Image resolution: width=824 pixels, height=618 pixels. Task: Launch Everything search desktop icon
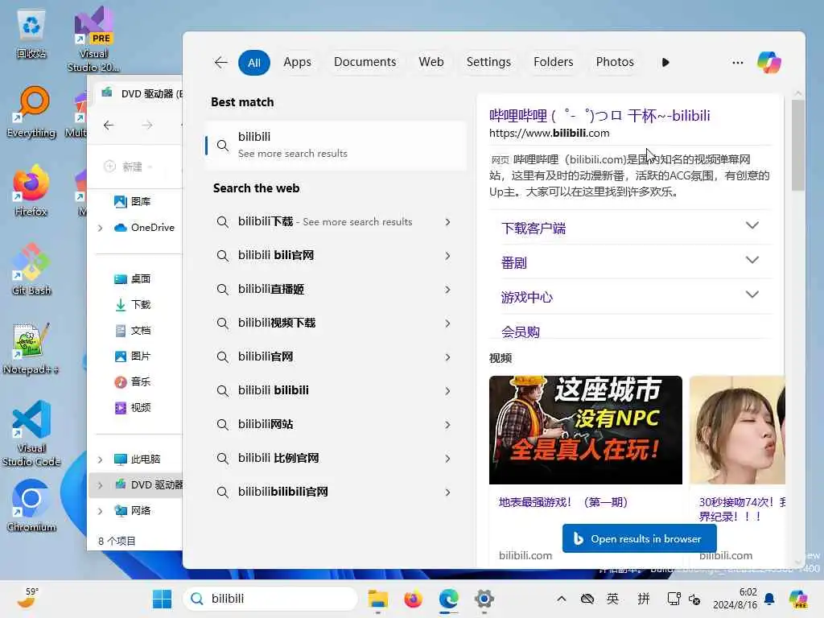pyautogui.click(x=31, y=113)
